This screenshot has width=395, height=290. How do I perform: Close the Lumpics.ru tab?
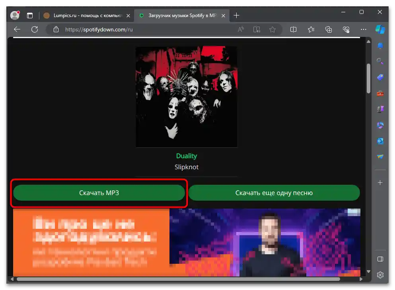click(x=128, y=15)
